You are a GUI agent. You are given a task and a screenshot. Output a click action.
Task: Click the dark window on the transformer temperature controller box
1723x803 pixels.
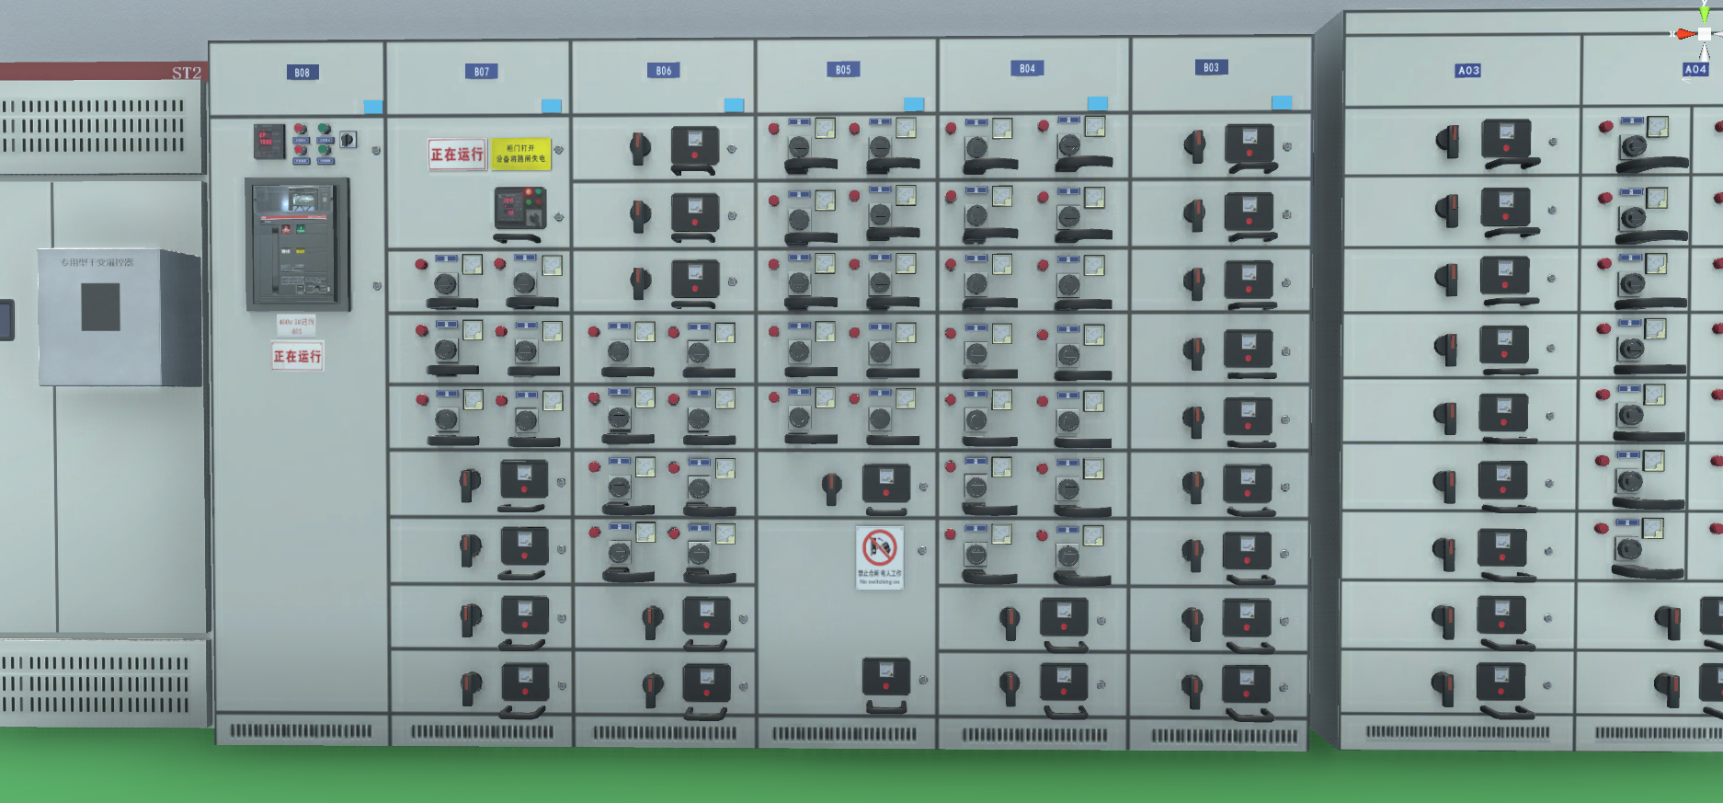(x=100, y=306)
